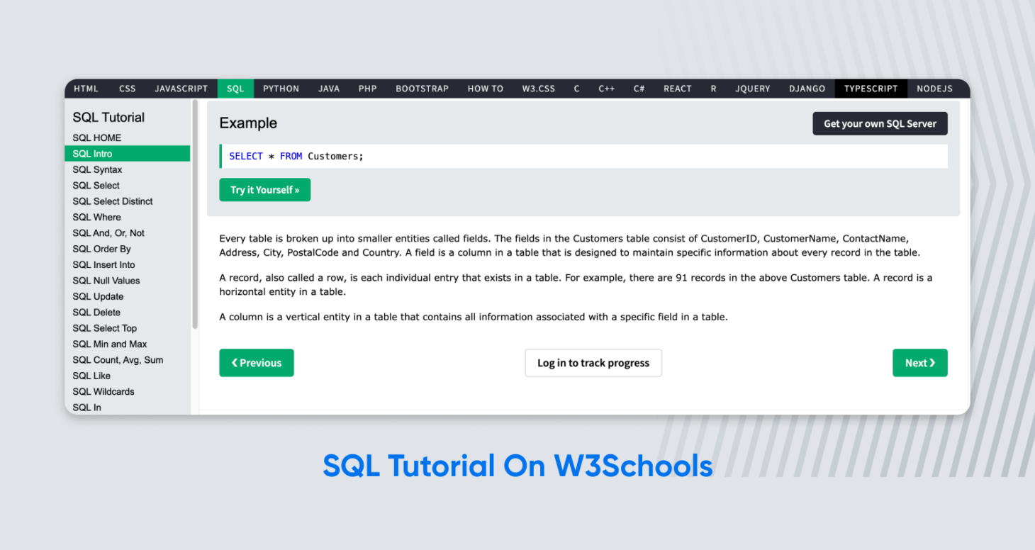Click the Try it Yourself button

tap(264, 189)
